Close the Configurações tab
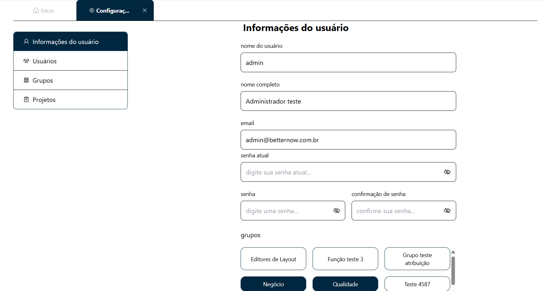This screenshot has height=291, width=544. (x=145, y=10)
